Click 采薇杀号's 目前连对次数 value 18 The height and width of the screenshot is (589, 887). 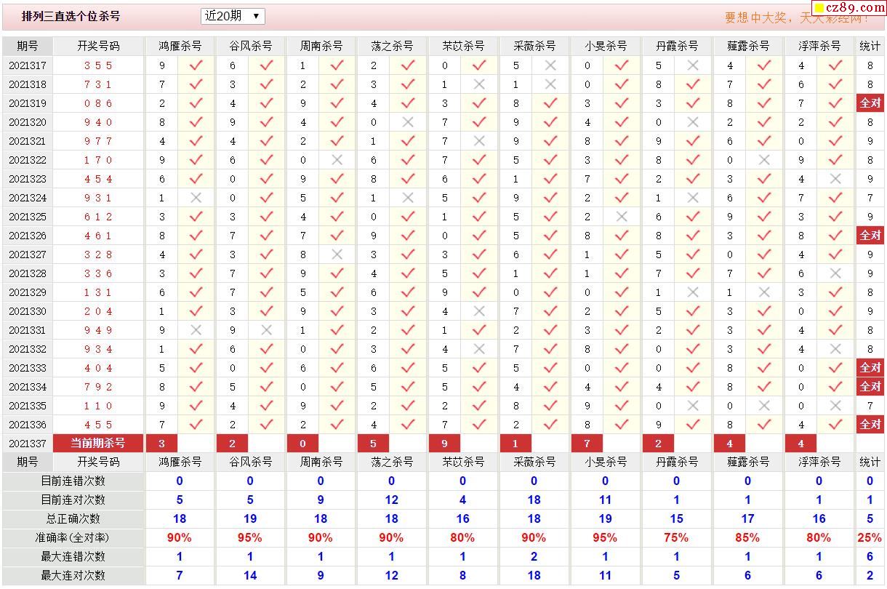(534, 500)
